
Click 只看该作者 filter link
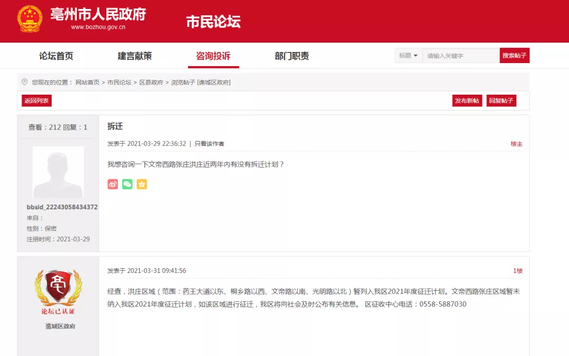(x=209, y=144)
